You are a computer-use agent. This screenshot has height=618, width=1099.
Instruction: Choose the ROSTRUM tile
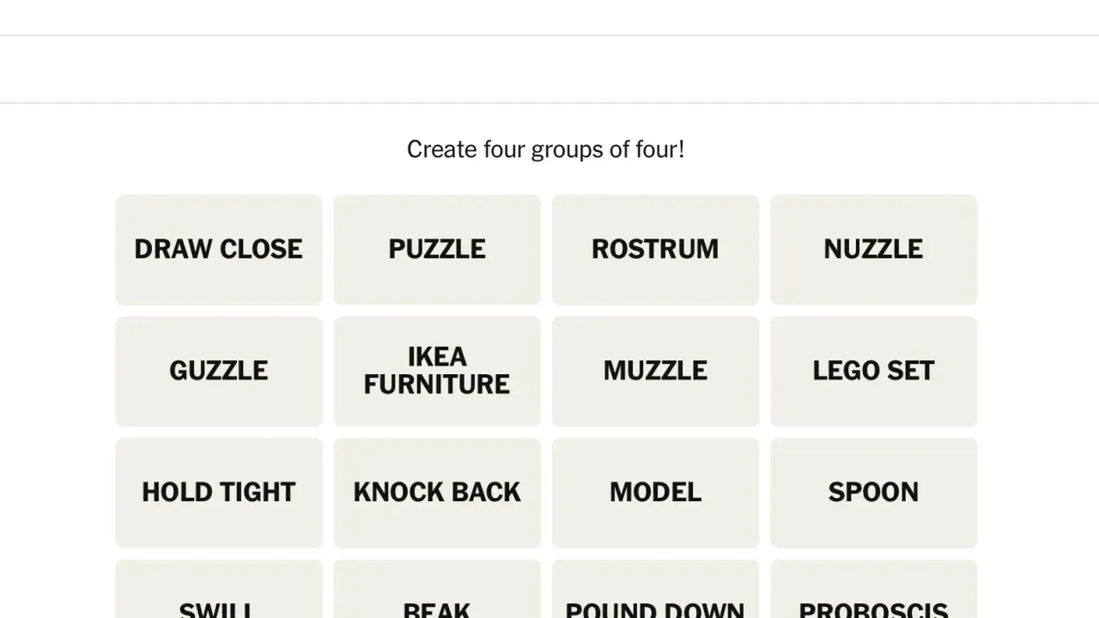pyautogui.click(x=655, y=250)
